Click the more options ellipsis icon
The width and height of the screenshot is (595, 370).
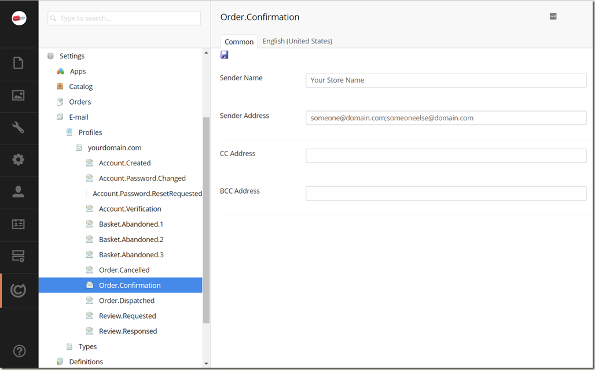pyautogui.click(x=553, y=17)
